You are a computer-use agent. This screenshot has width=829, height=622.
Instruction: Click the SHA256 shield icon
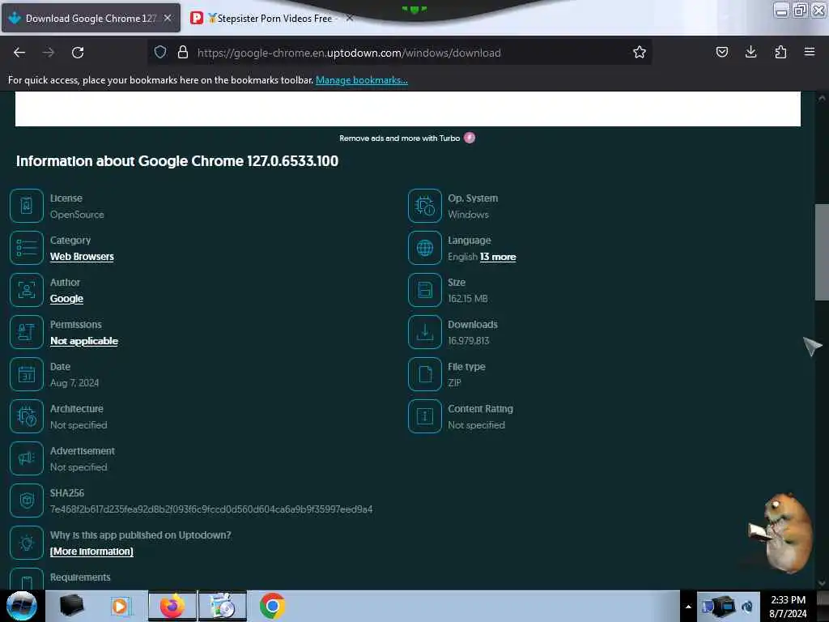click(x=27, y=501)
